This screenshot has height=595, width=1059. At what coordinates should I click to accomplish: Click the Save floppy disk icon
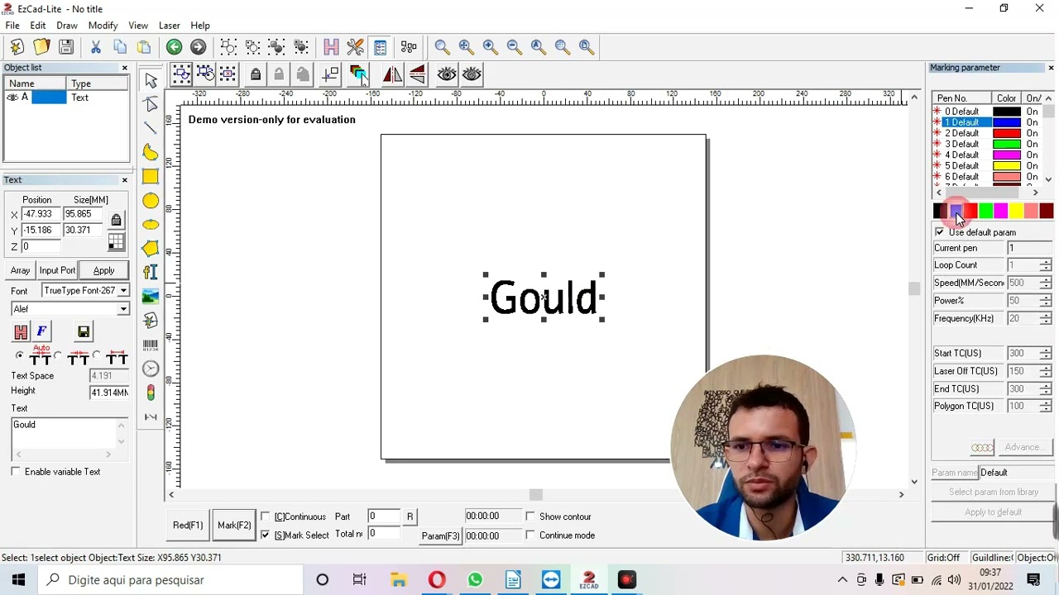[x=66, y=47]
